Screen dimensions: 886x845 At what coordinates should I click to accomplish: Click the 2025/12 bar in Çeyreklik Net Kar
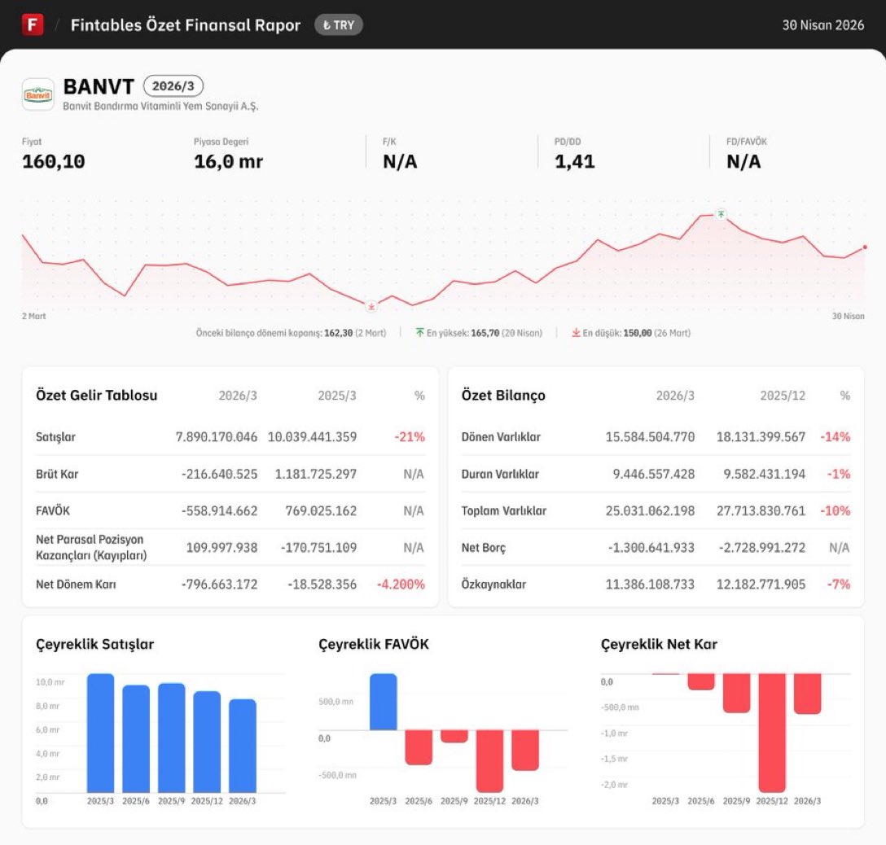(x=772, y=733)
